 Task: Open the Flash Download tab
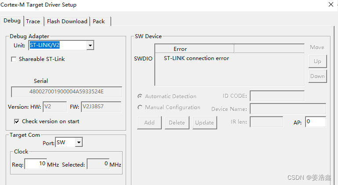point(67,21)
